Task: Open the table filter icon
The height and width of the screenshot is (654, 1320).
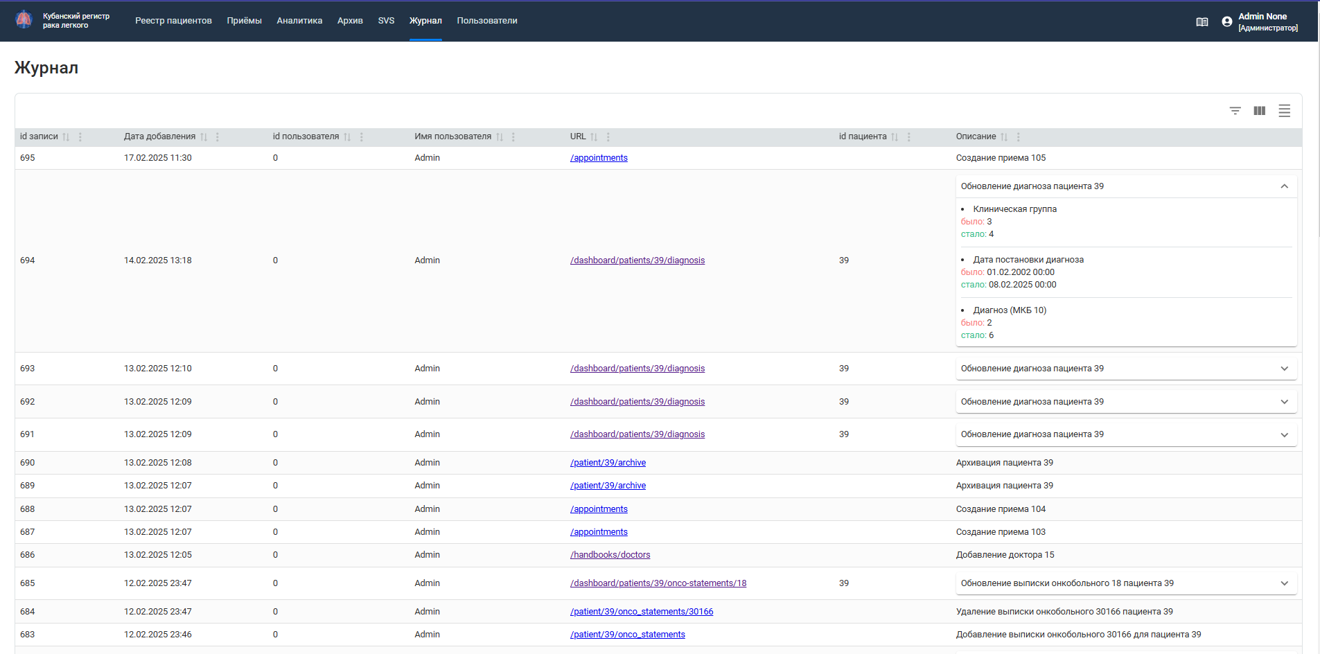Action: 1235,111
